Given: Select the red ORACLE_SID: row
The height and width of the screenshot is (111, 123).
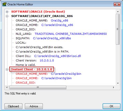Looking at the screenshot, I should coord(26,83).
